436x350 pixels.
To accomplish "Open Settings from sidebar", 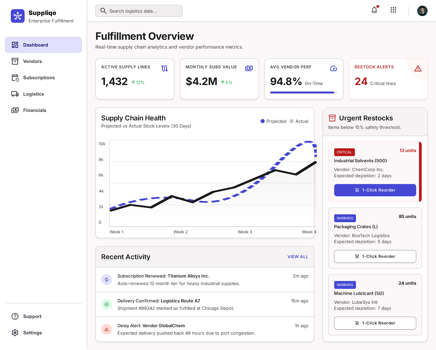I will (x=43, y=333).
